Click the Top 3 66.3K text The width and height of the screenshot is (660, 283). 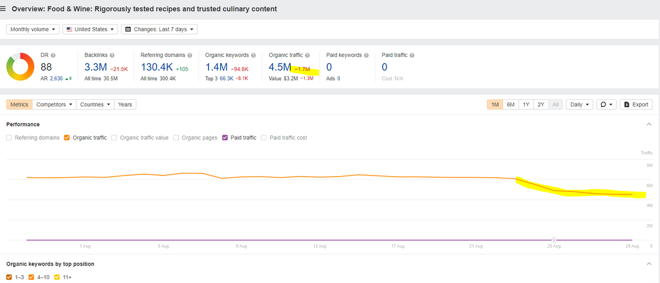(219, 78)
